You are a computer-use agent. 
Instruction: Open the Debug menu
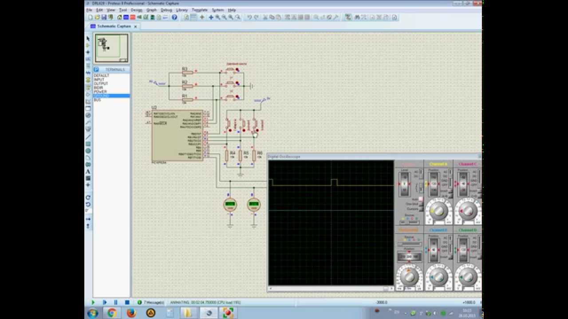tap(166, 10)
